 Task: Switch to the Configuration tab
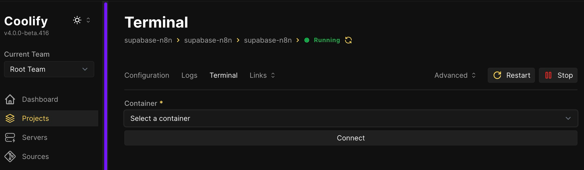click(147, 75)
